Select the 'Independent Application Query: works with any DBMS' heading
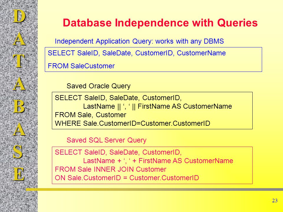Screen dimensions: 283x212 click(x=139, y=42)
